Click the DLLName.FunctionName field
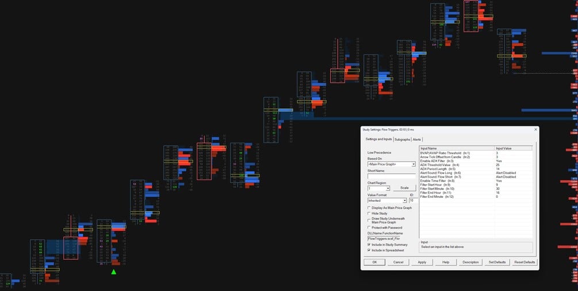 384,239
